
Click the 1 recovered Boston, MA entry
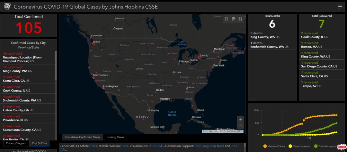tap(322, 45)
